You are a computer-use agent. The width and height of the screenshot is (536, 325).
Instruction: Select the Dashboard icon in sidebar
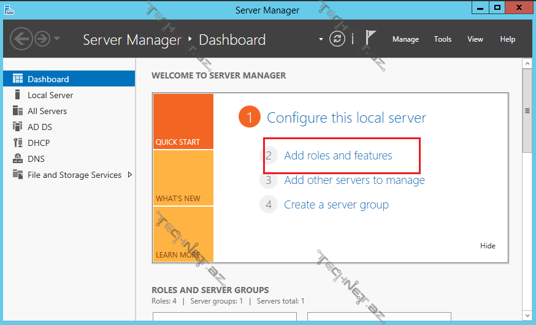click(x=17, y=79)
